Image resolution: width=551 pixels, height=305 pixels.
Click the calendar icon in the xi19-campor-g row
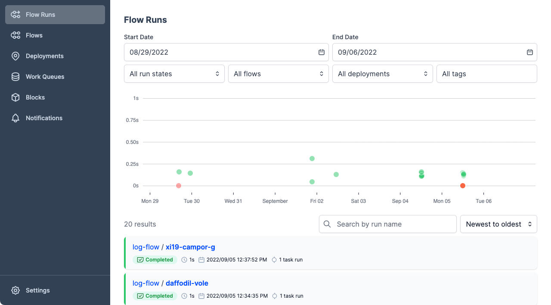[201, 260]
